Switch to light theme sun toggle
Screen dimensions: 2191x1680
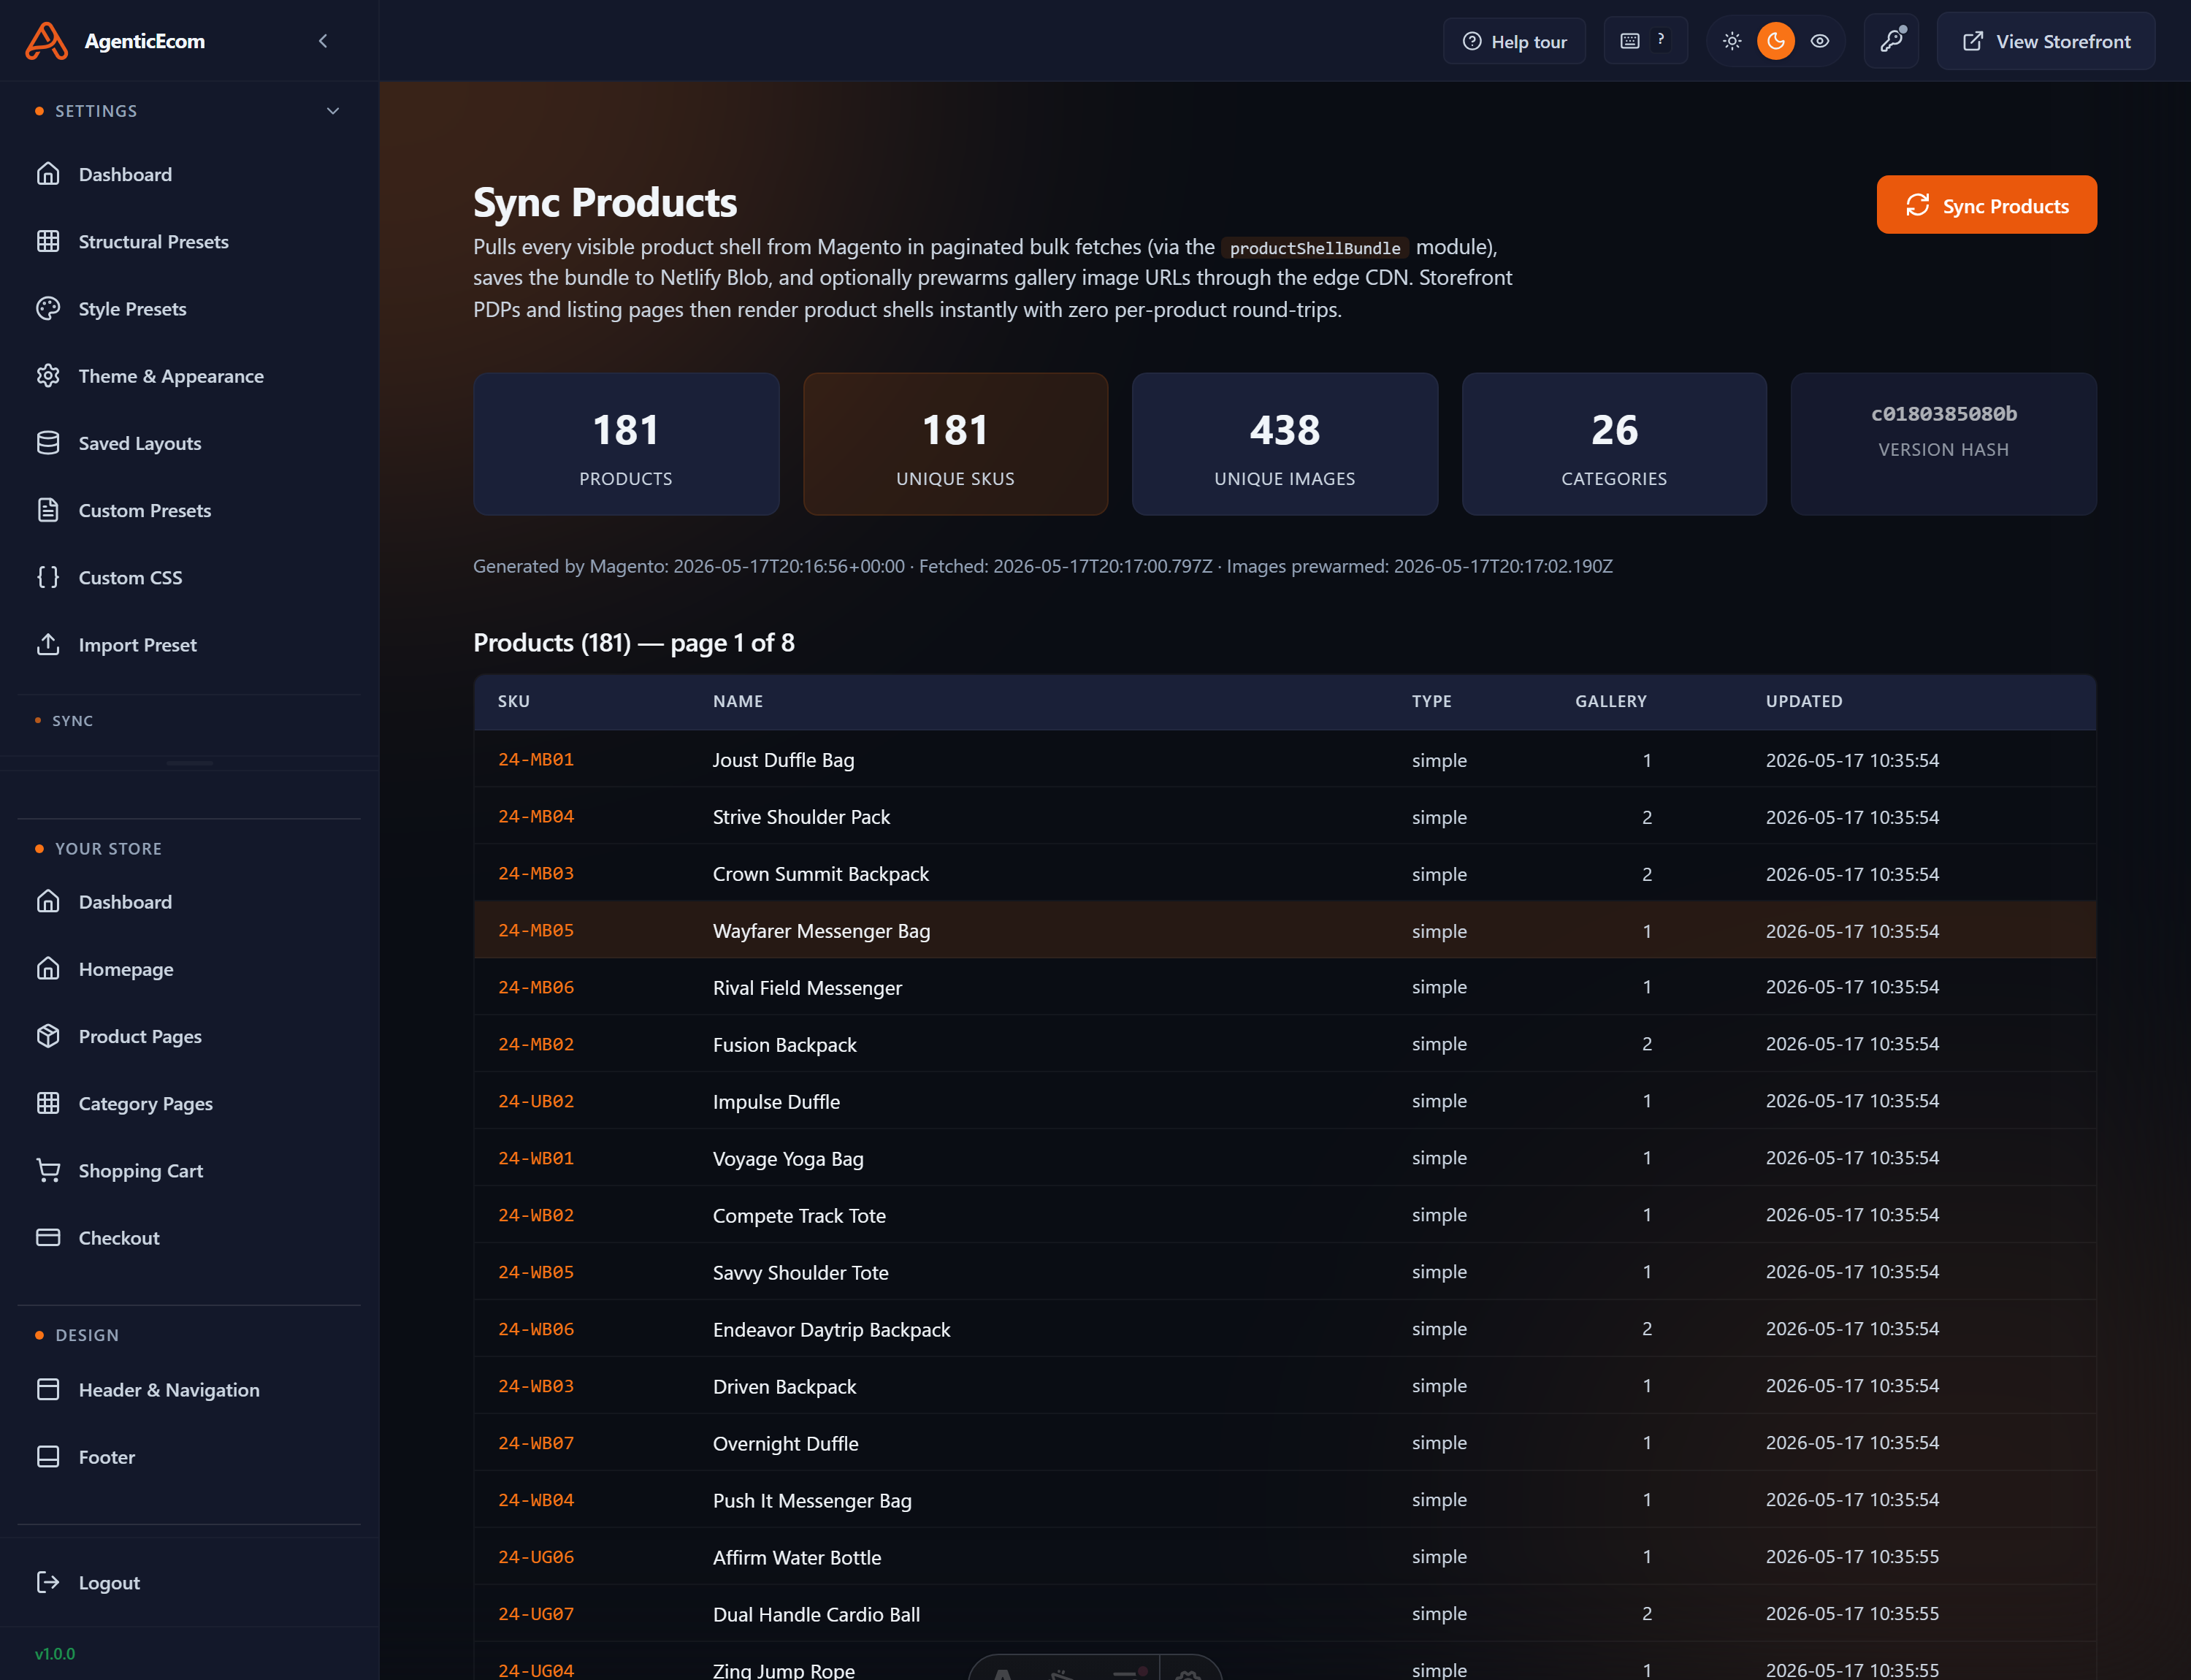point(1732,41)
